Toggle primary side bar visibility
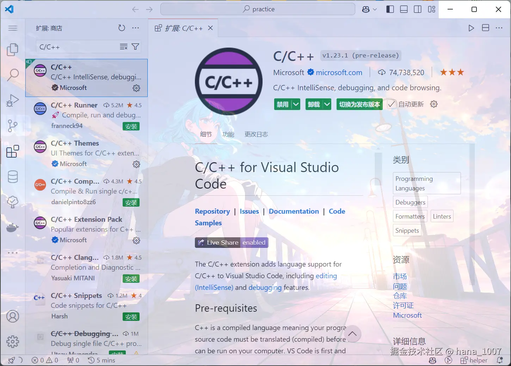The height and width of the screenshot is (366, 511). click(x=390, y=10)
